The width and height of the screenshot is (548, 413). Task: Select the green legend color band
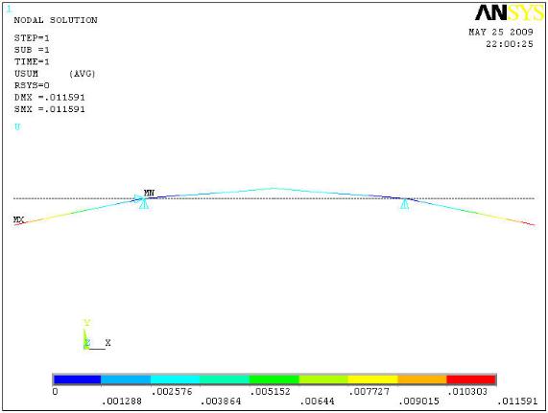tap(274, 379)
